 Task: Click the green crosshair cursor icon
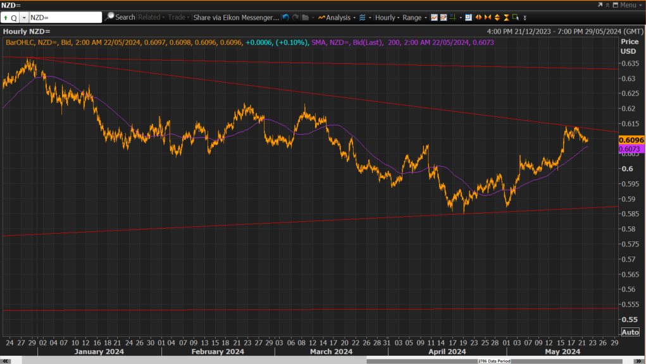(x=453, y=17)
